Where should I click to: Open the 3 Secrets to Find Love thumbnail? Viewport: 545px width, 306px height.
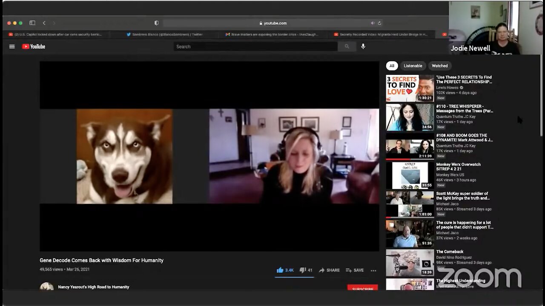410,88
